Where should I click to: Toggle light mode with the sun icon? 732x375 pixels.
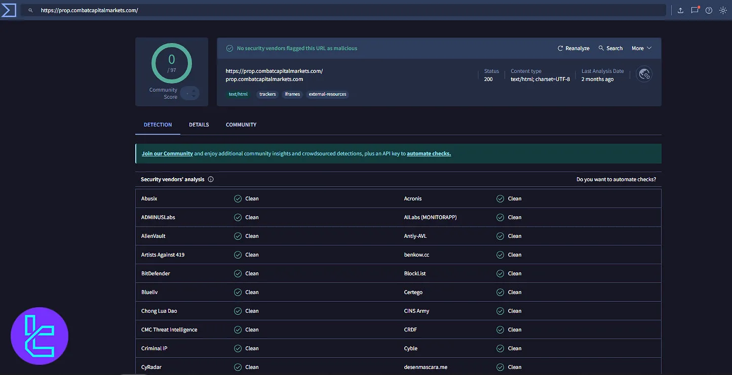point(723,10)
